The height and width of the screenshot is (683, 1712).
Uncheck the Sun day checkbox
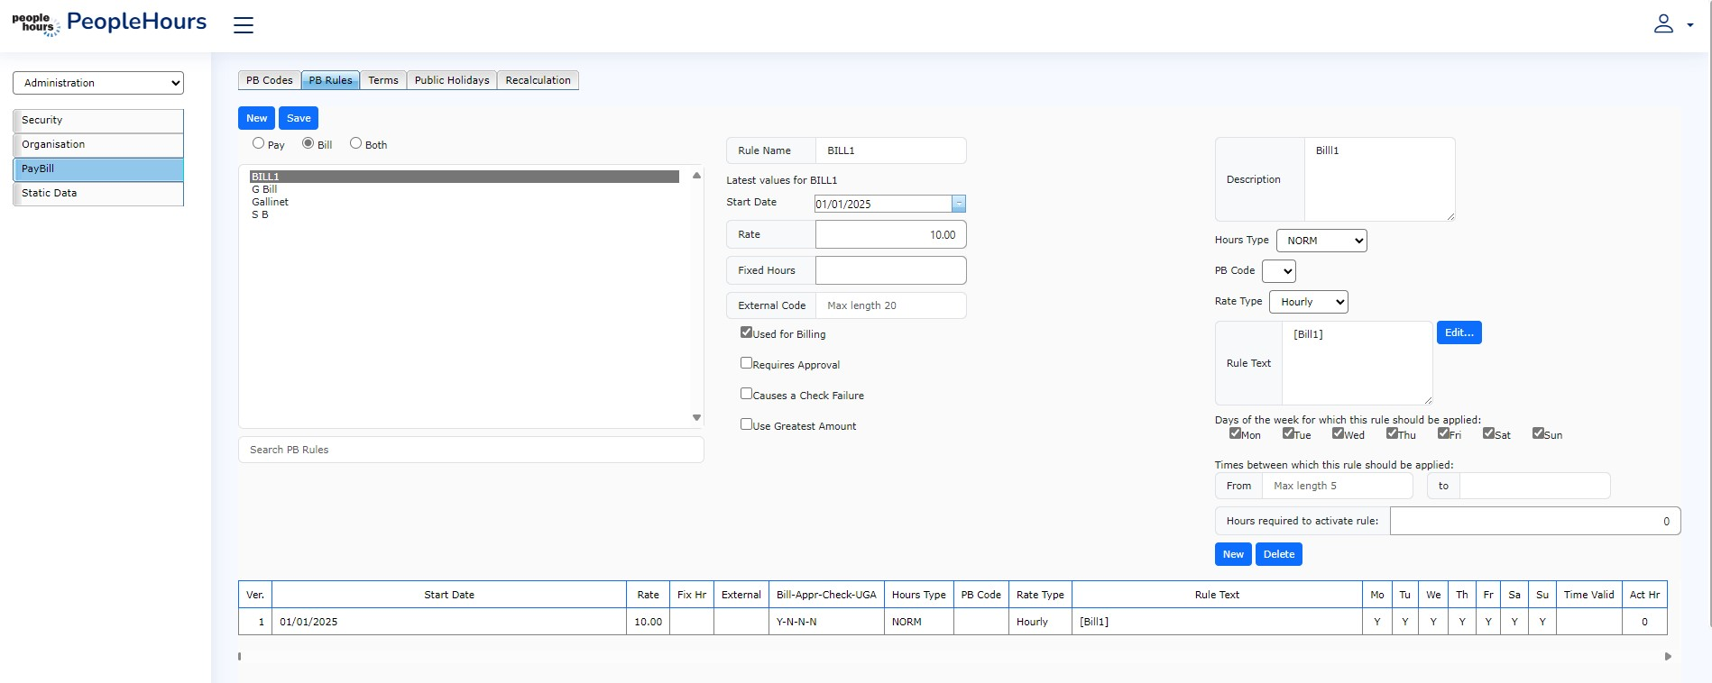[x=1538, y=433]
